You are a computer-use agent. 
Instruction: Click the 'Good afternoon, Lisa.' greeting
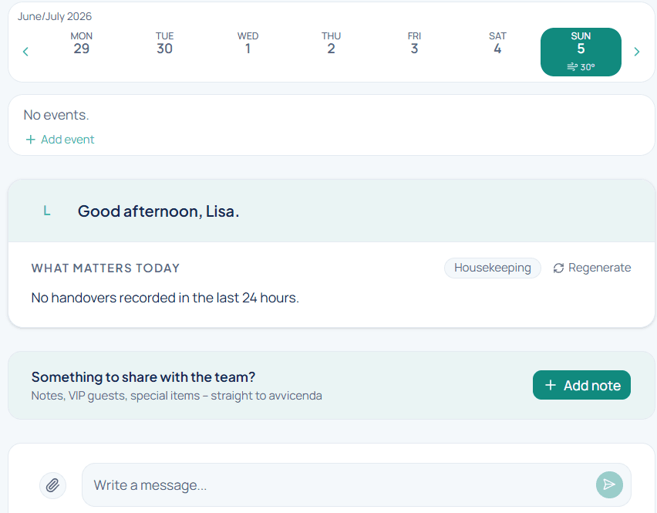[x=158, y=211]
